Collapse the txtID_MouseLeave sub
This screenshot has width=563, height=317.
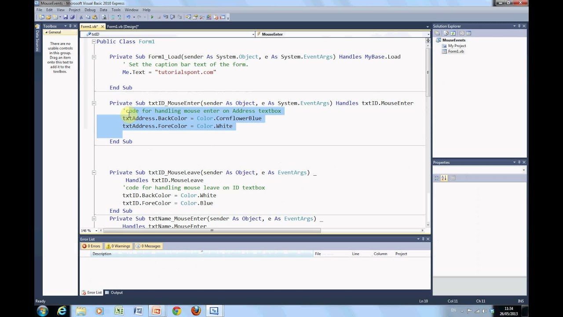[x=94, y=173]
